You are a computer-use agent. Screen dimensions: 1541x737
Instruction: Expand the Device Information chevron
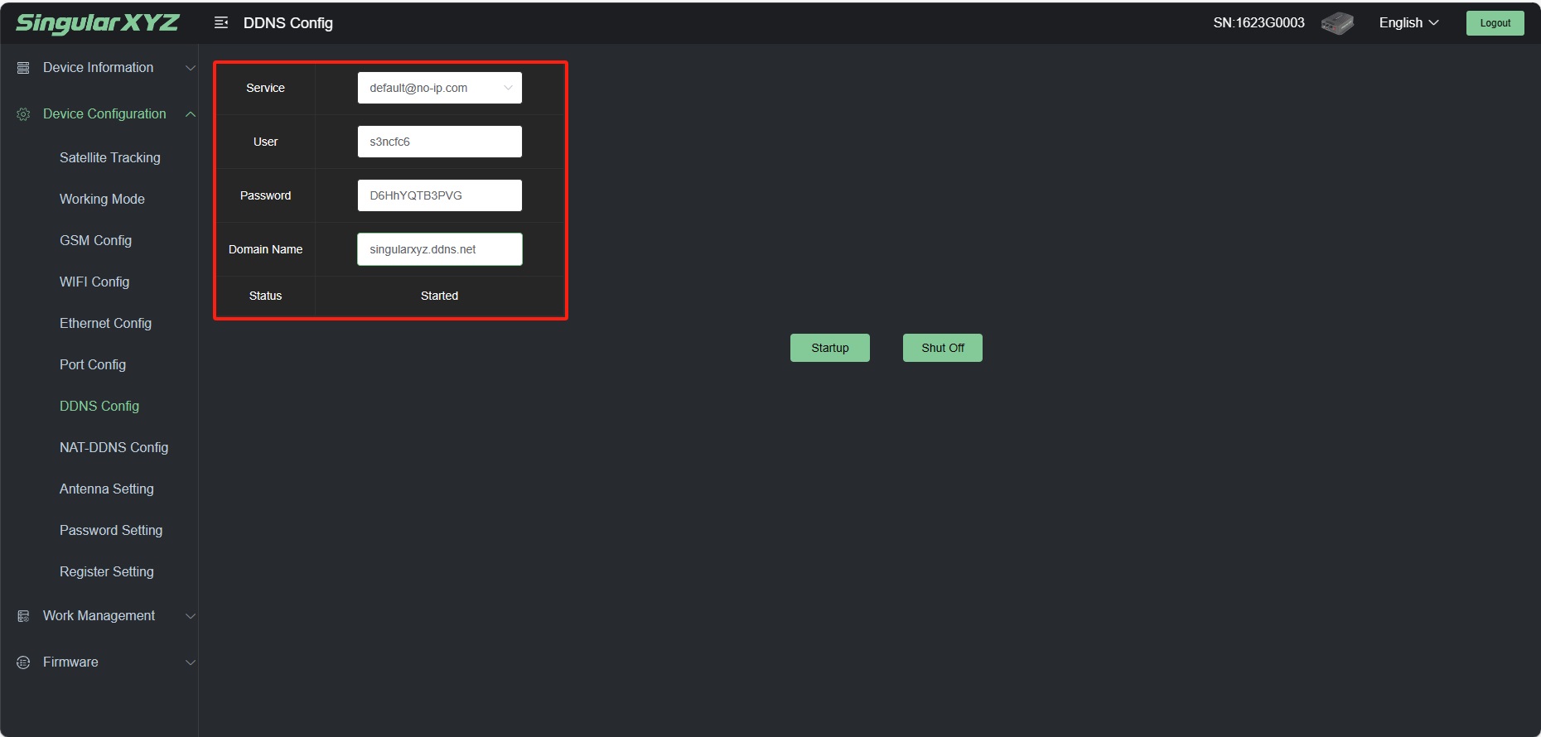[191, 68]
